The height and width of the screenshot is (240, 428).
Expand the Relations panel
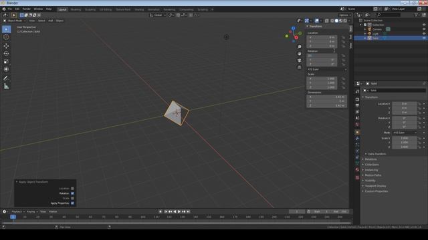pyautogui.click(x=370, y=159)
